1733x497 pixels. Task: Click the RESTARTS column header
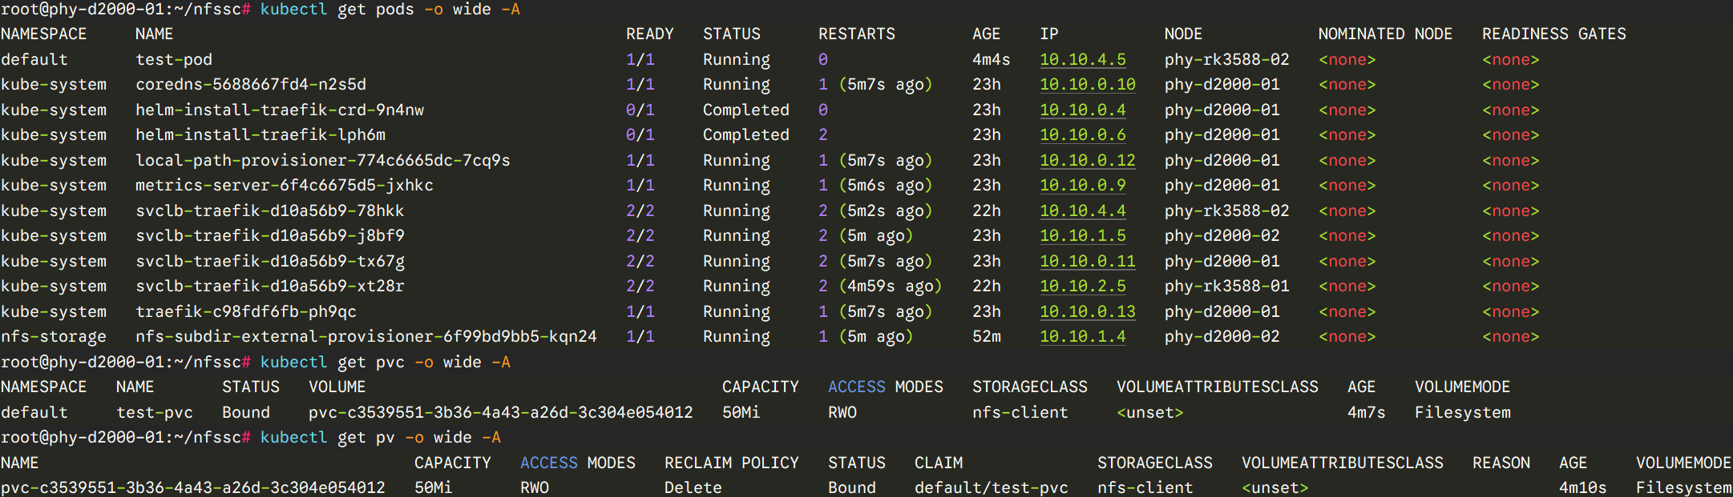(x=856, y=34)
